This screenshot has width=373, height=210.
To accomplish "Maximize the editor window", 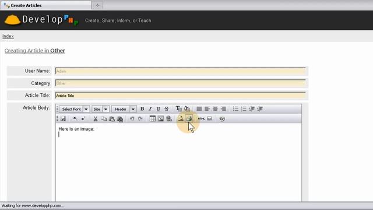I will point(209,118).
